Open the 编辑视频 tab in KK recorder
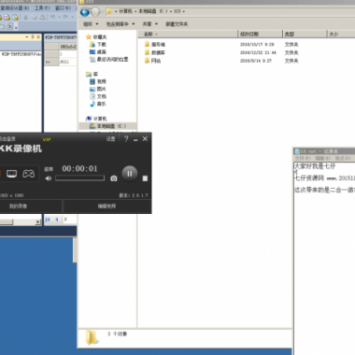The image size is (355, 355). (x=106, y=206)
